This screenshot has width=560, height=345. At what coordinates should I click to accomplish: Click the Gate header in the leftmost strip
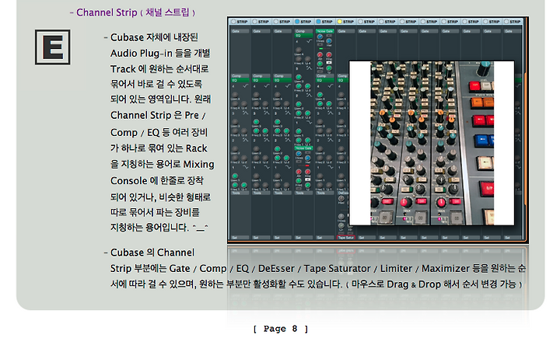coord(240,31)
